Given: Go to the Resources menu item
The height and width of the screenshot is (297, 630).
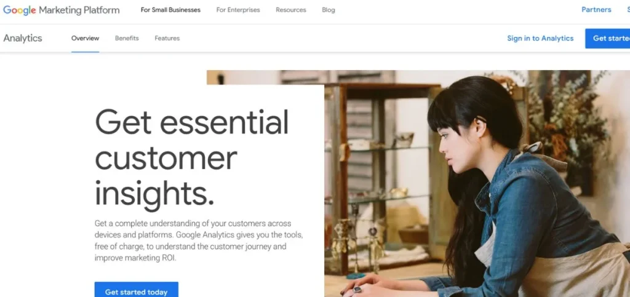Looking at the screenshot, I should pyautogui.click(x=291, y=10).
